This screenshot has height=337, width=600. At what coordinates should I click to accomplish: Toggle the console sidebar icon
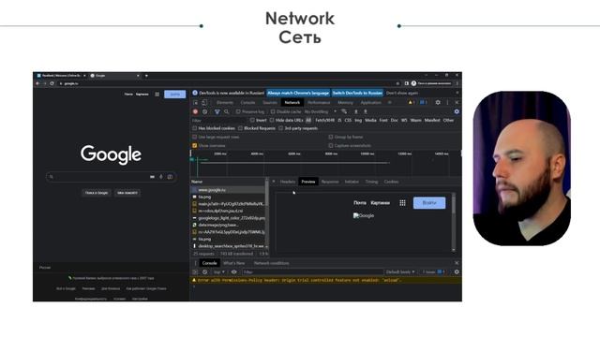click(195, 272)
